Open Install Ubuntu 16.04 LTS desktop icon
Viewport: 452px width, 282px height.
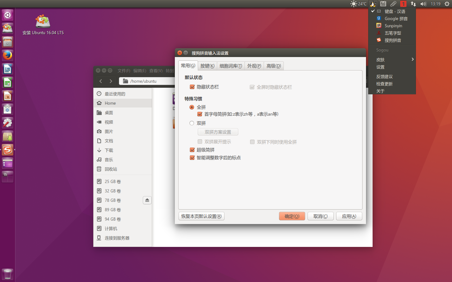click(x=43, y=25)
